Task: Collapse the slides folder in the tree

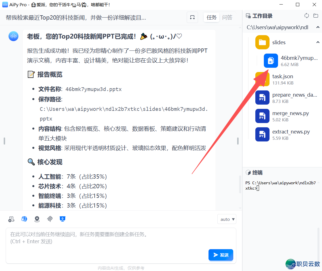Action: coord(317,42)
